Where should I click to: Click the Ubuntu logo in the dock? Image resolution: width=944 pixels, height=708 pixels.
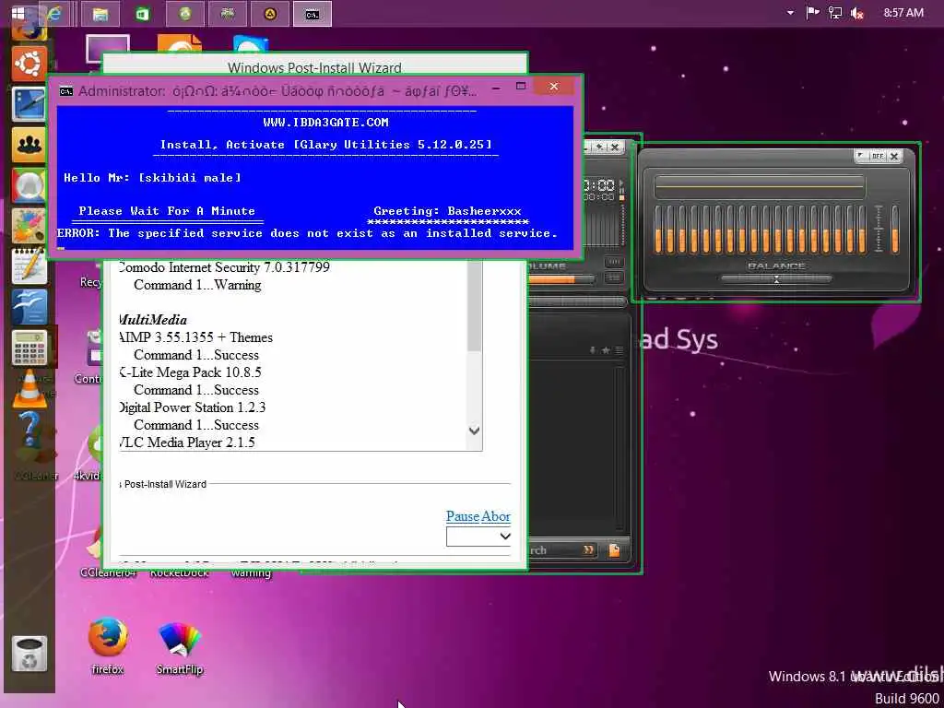pos(28,64)
